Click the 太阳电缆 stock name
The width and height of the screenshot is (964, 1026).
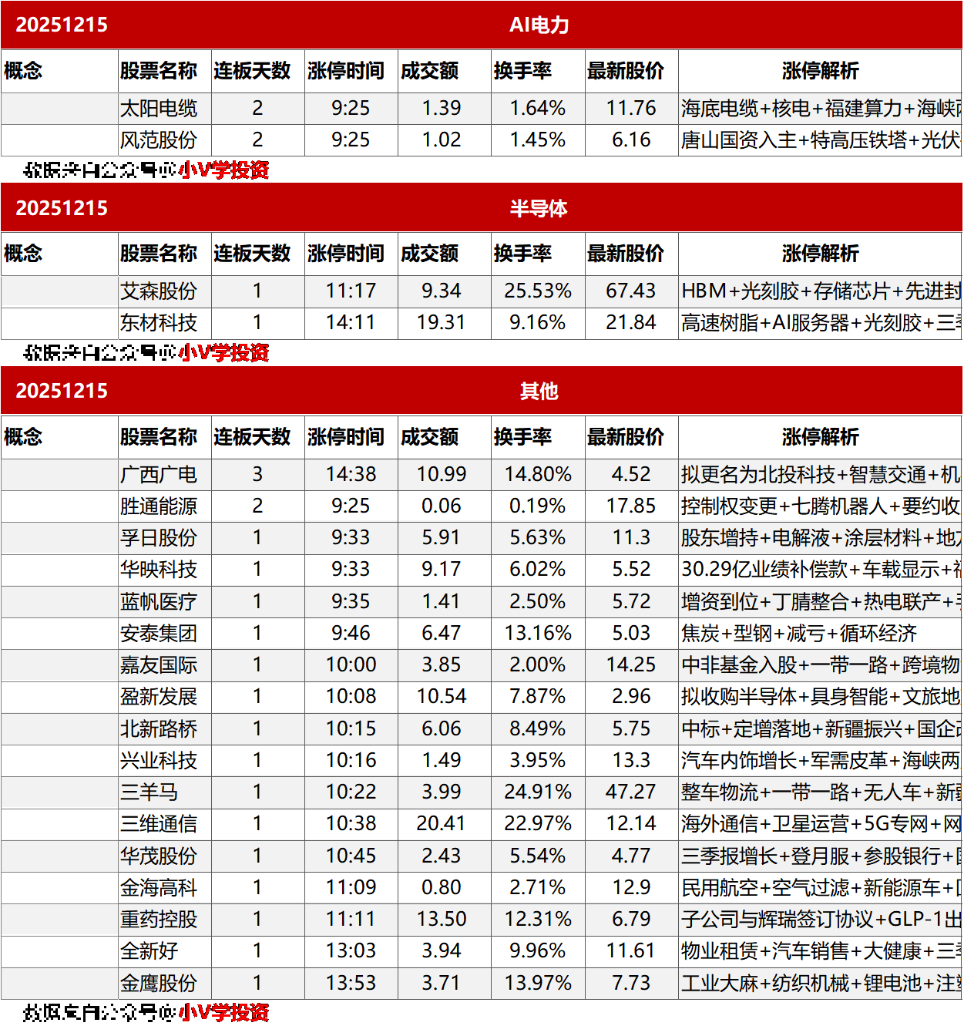click(160, 108)
